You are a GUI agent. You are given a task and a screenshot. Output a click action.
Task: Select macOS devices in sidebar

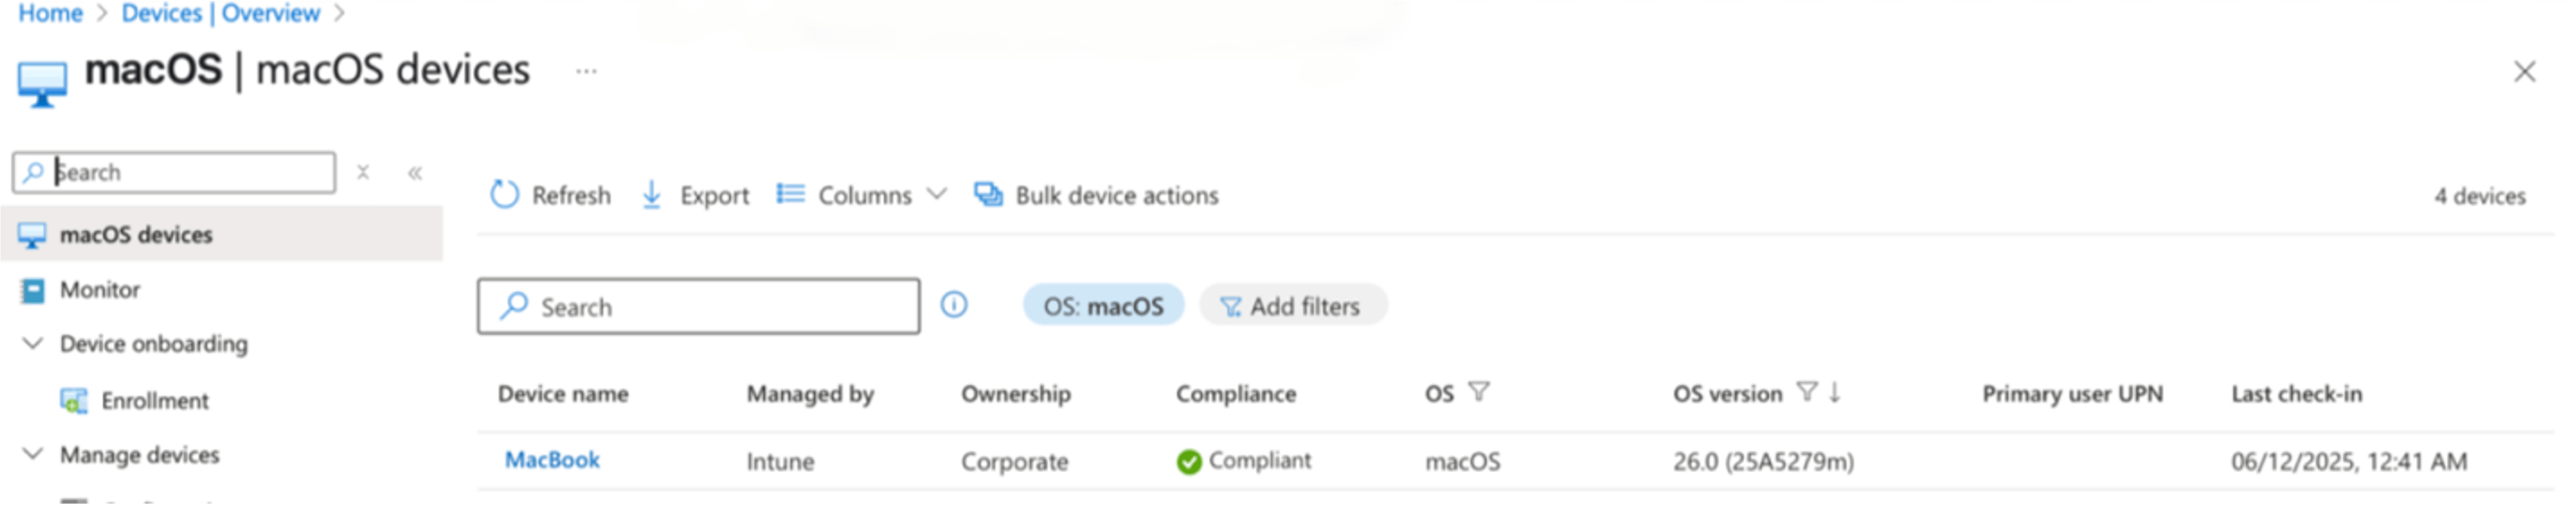(136, 235)
